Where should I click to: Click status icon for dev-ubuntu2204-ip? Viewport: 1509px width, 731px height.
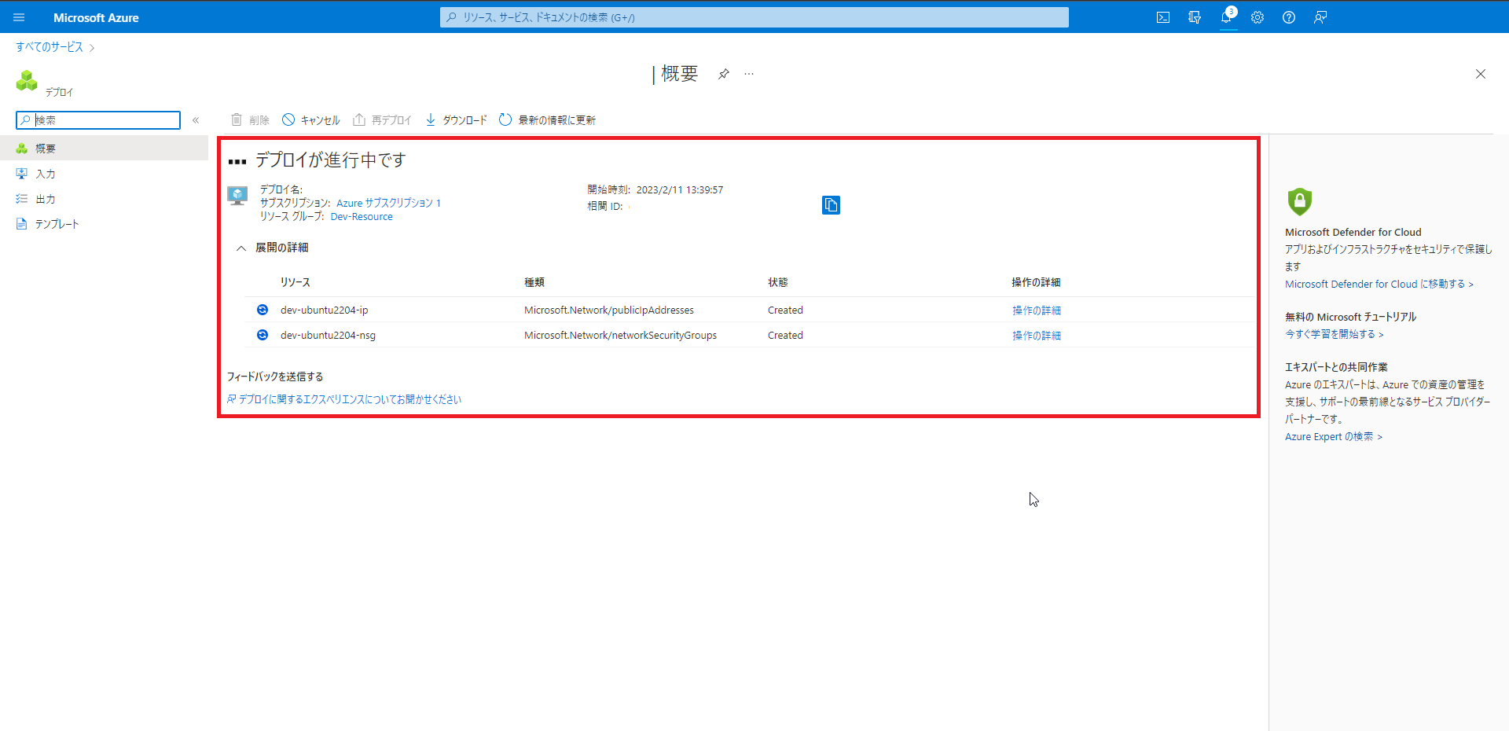point(263,310)
